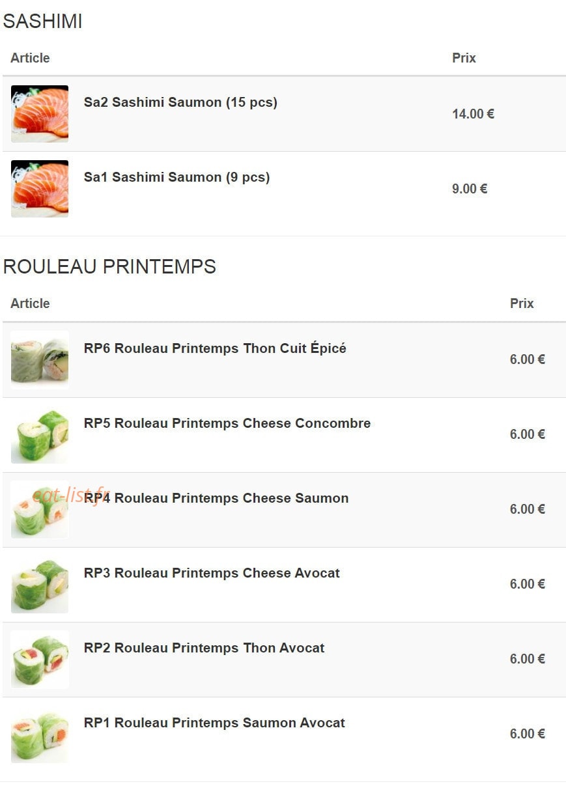Image resolution: width=566 pixels, height=797 pixels.
Task: Open the Sa2 Sashimi Saumon 15 pcs thumbnail
Action: coord(40,114)
